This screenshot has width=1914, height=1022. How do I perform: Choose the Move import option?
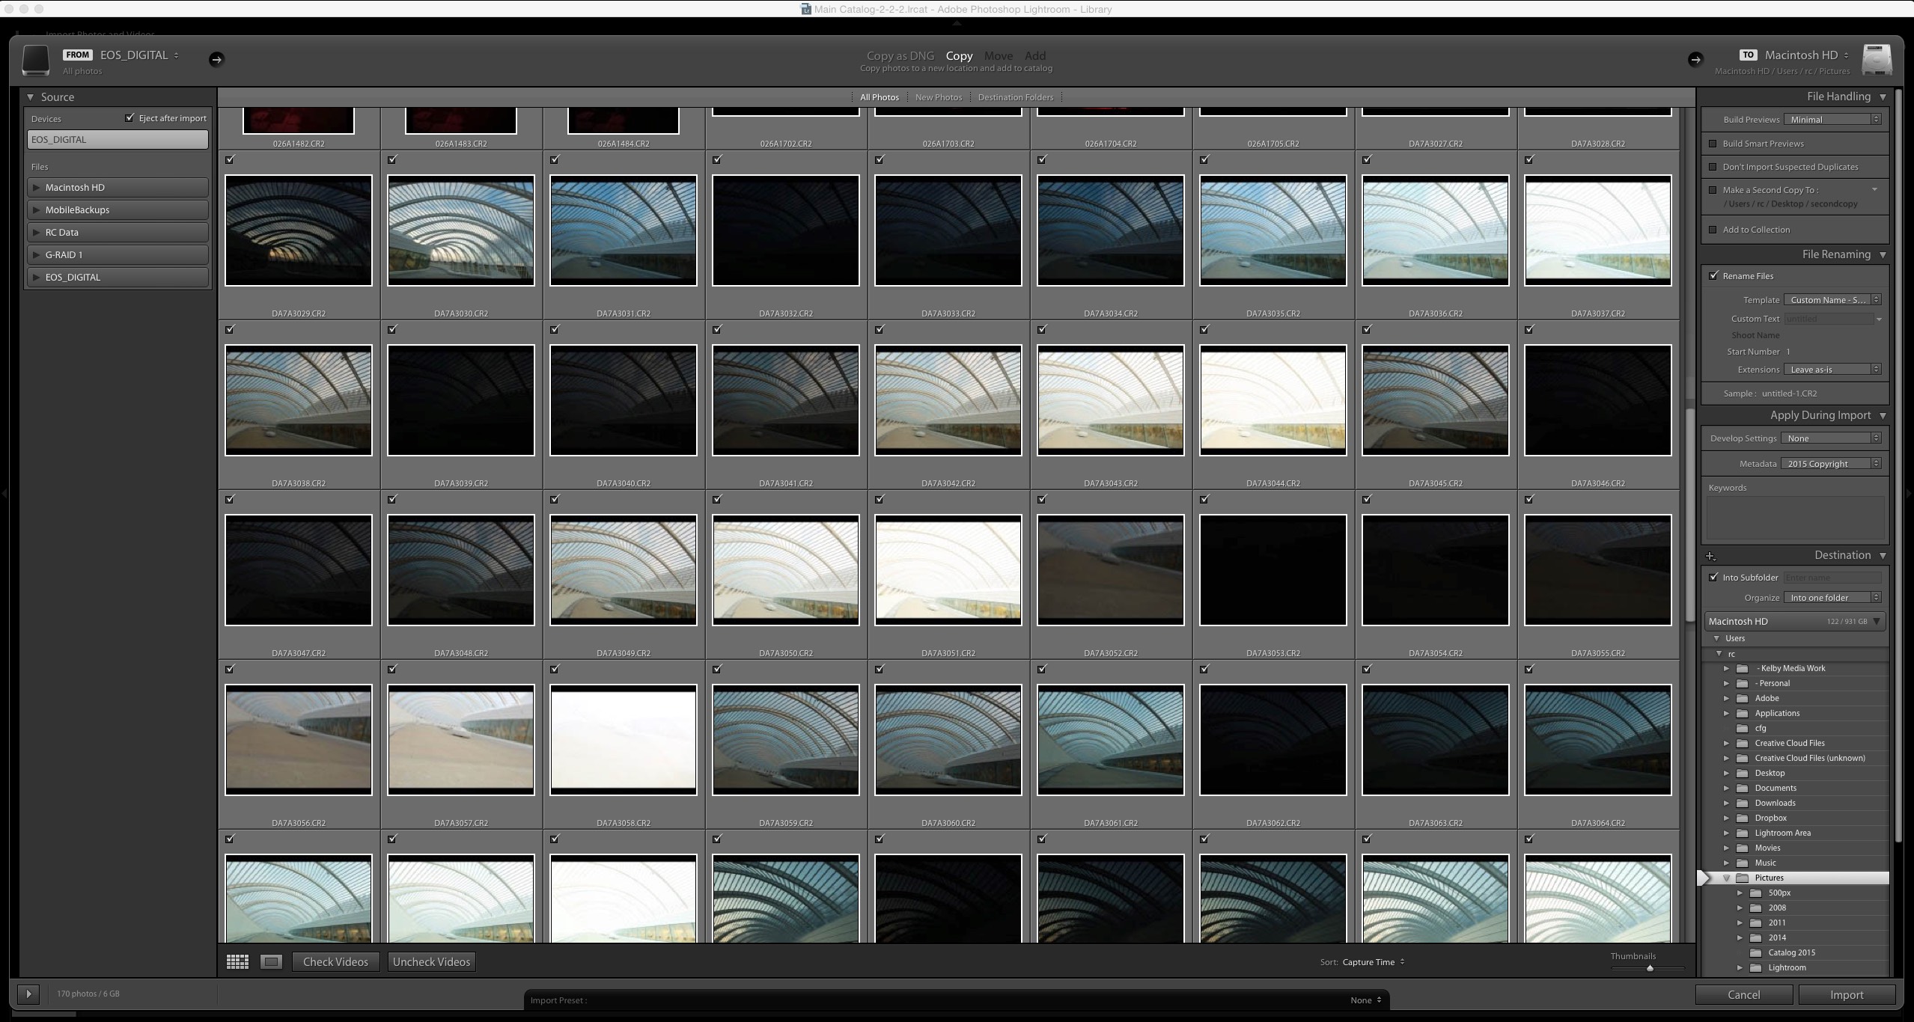coord(998,56)
